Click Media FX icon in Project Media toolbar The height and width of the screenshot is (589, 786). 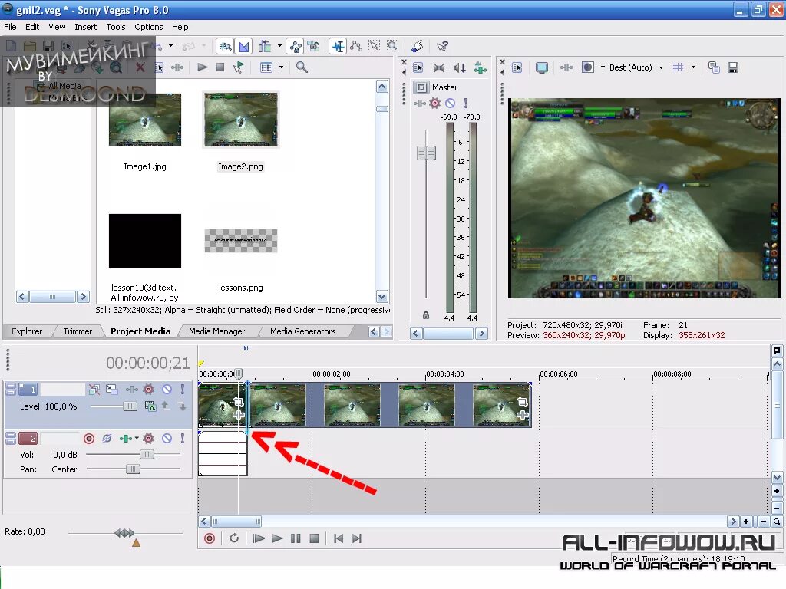pyautogui.click(x=177, y=67)
